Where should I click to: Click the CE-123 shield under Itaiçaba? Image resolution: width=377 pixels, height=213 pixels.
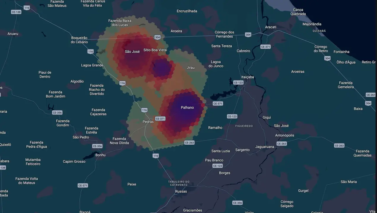coord(238,83)
